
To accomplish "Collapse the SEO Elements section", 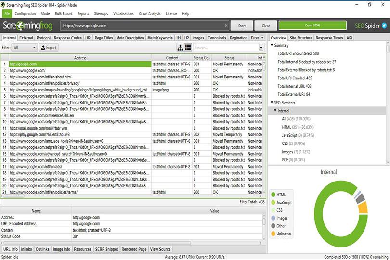I will click(272, 102).
